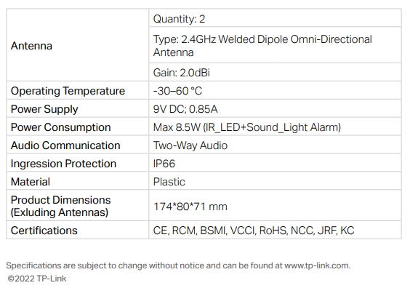
Task: Click the Material row label
Action: [31, 182]
